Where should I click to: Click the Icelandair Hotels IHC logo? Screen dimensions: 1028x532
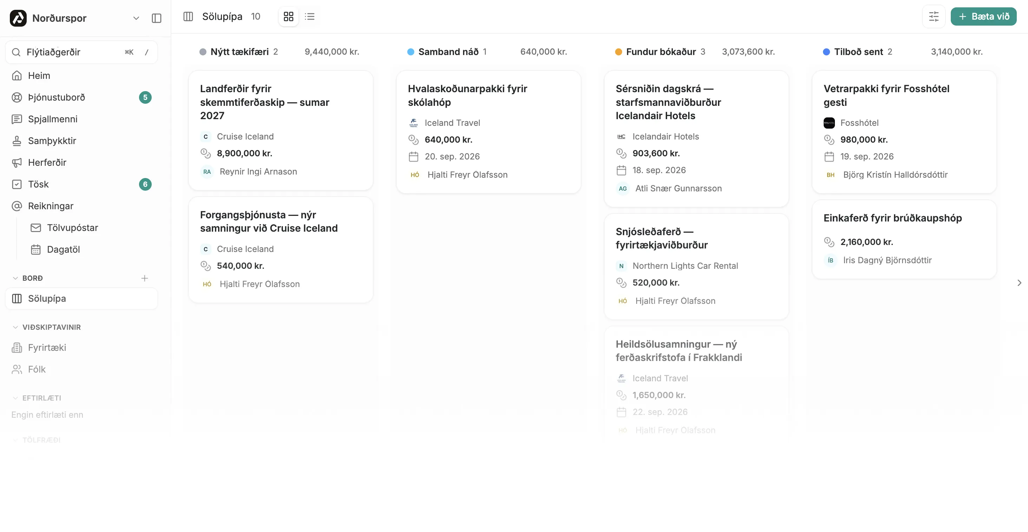pyautogui.click(x=621, y=137)
